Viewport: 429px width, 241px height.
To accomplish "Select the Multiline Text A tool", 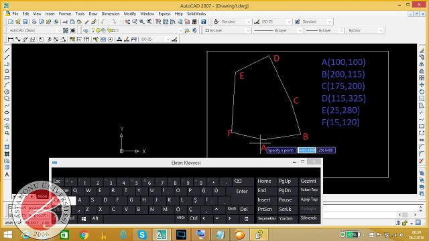I will (7, 174).
